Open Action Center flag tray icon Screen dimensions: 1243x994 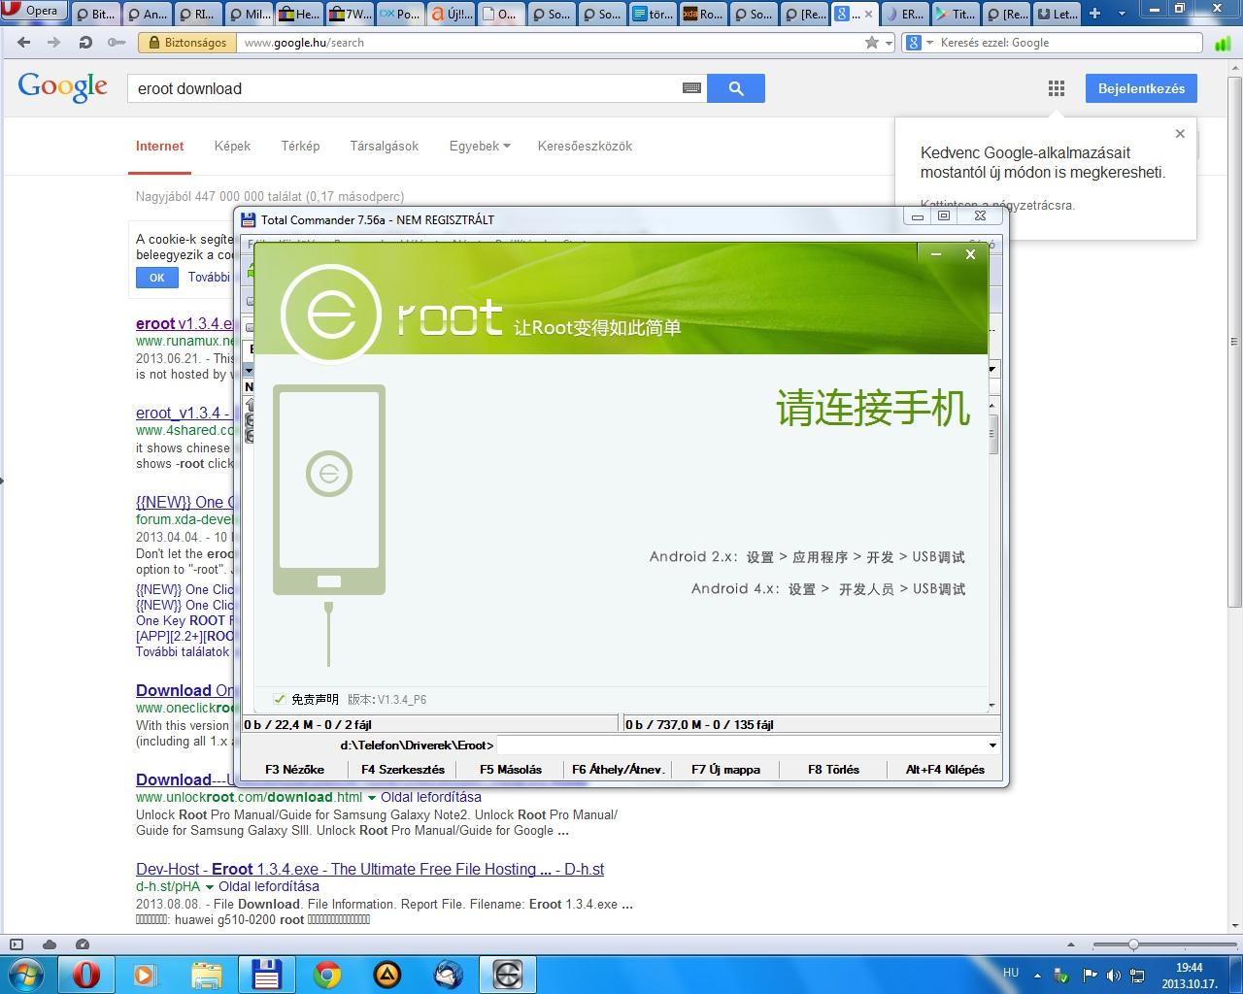(x=1090, y=975)
